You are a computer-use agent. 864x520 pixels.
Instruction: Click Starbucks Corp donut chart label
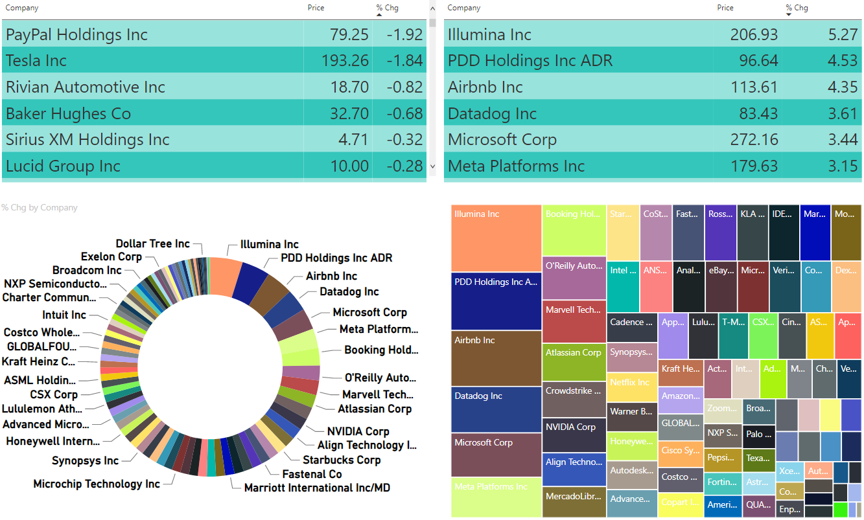[x=342, y=460]
